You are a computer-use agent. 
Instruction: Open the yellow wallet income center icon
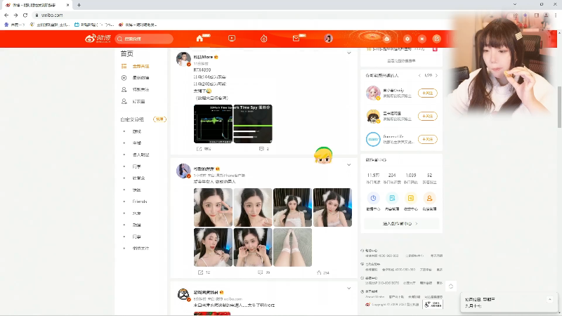tap(411, 198)
